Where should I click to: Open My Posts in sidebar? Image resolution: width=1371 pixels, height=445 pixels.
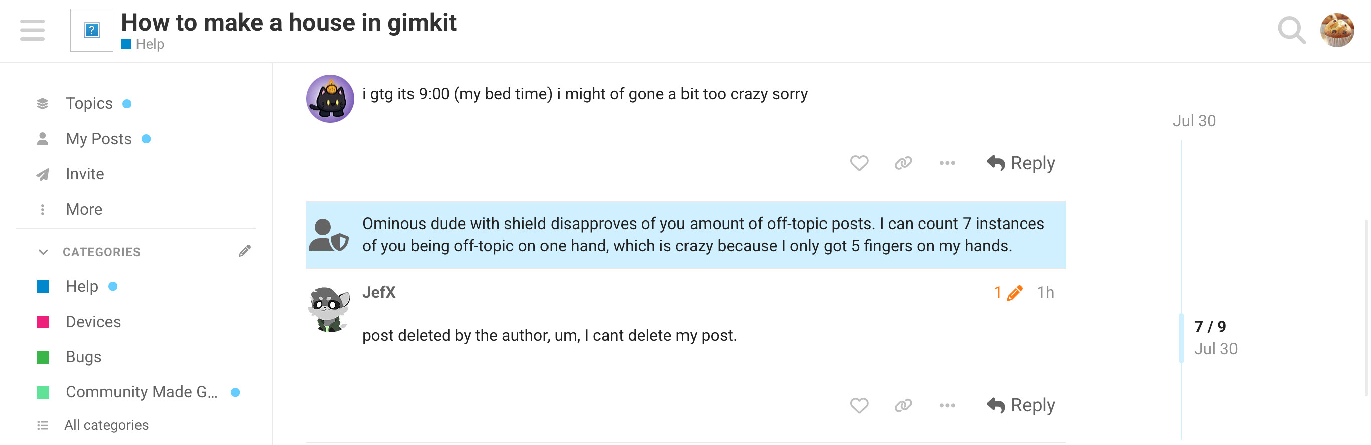point(98,139)
